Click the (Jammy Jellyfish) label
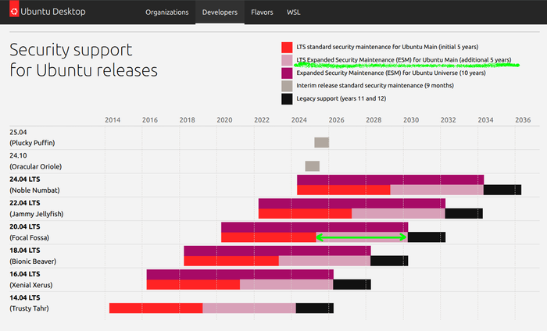547x331 pixels. [36, 214]
